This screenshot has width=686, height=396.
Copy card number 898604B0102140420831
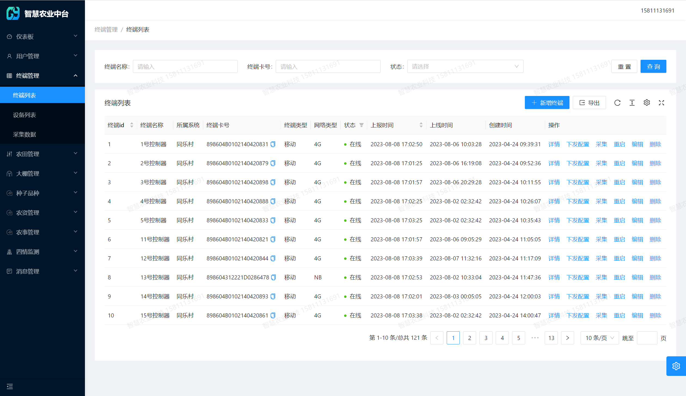point(273,144)
